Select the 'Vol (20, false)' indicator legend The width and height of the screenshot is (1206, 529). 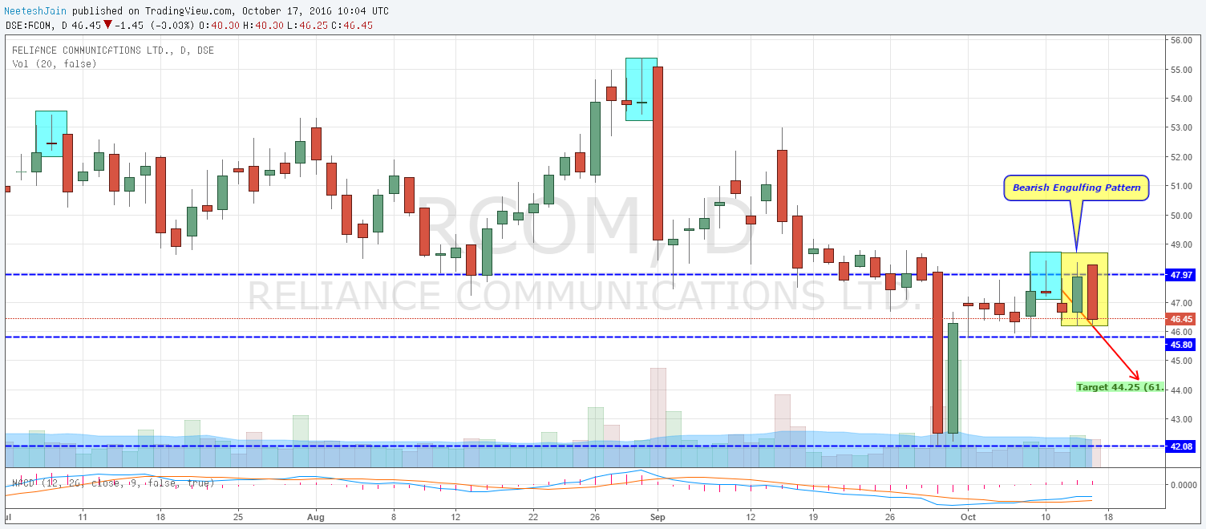[x=55, y=63]
